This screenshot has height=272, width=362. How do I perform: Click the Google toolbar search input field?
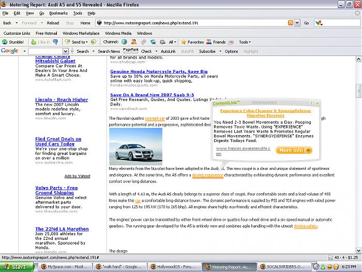46,51
